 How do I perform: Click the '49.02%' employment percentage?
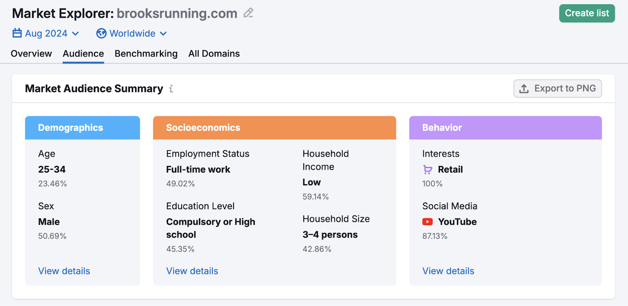(181, 184)
